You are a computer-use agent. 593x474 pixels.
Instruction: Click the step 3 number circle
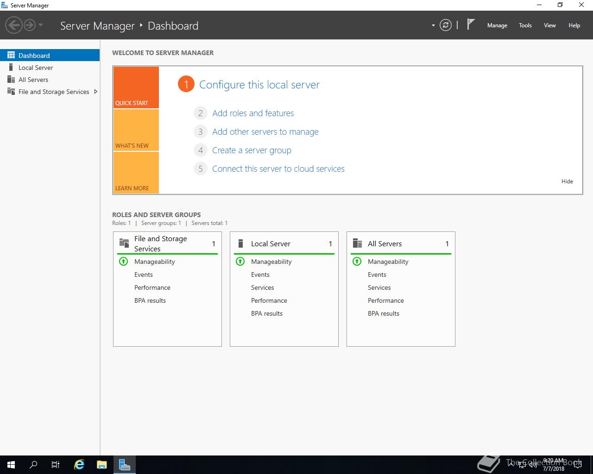[x=200, y=131]
